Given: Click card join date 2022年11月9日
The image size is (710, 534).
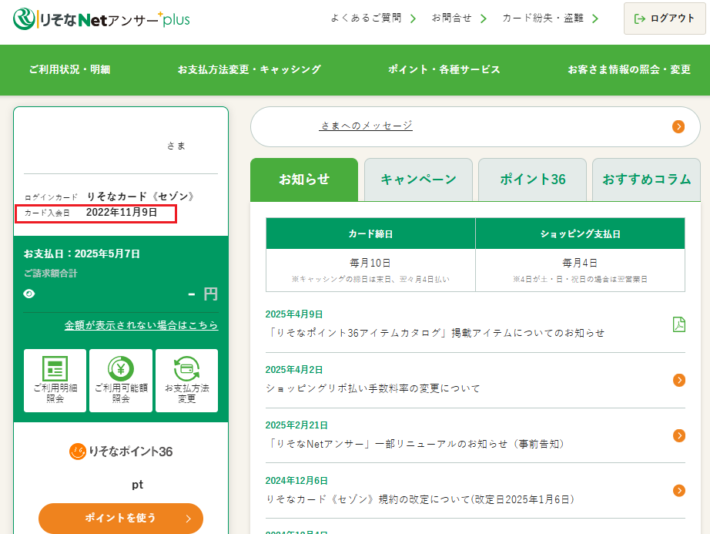Looking at the screenshot, I should pyautogui.click(x=122, y=212).
